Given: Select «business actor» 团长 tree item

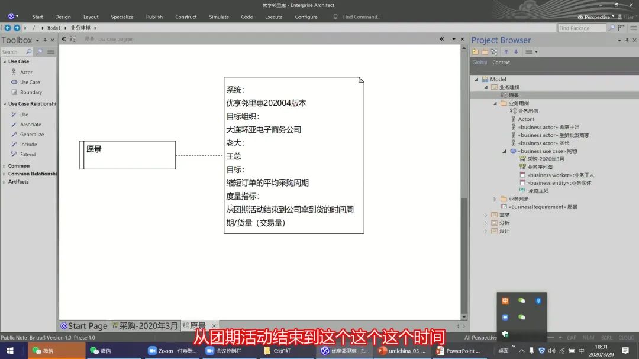Looking at the screenshot, I should coord(544,143).
